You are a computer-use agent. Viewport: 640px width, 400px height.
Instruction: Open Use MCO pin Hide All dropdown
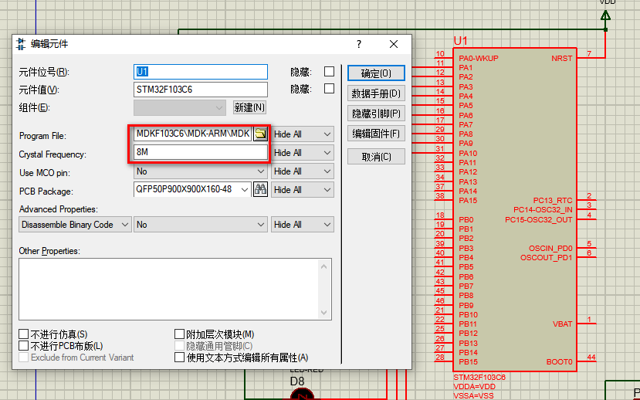click(x=303, y=171)
